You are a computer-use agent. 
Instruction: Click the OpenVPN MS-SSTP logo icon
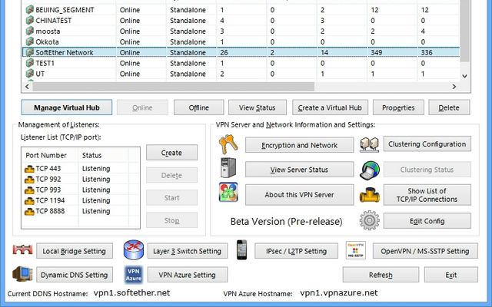pyautogui.click(x=355, y=250)
